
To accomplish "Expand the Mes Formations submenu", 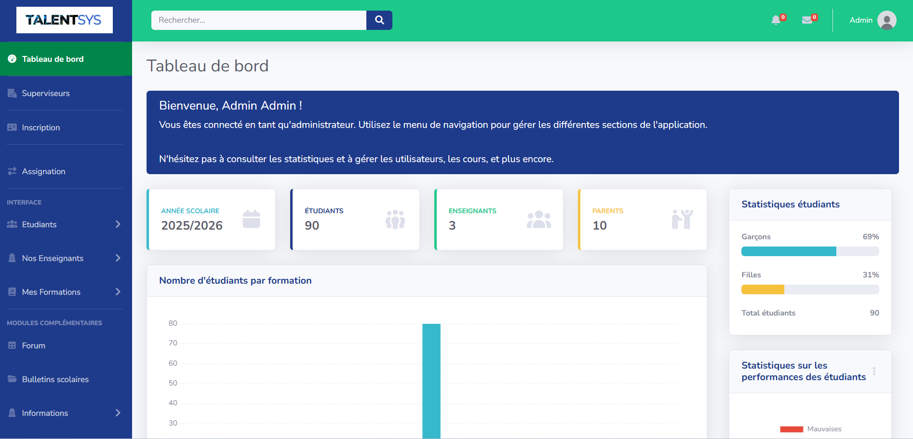I will click(x=64, y=292).
